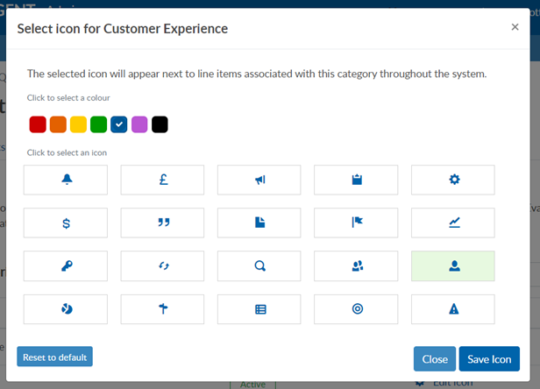Image resolution: width=540 pixels, height=389 pixels.
Task: Choose the line chart icon
Action: [453, 223]
